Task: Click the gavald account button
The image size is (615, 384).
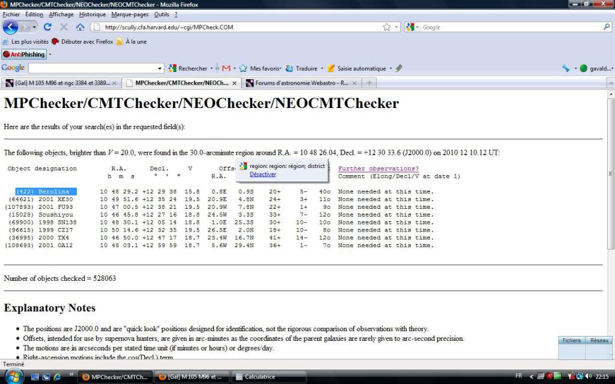Action: (x=596, y=68)
